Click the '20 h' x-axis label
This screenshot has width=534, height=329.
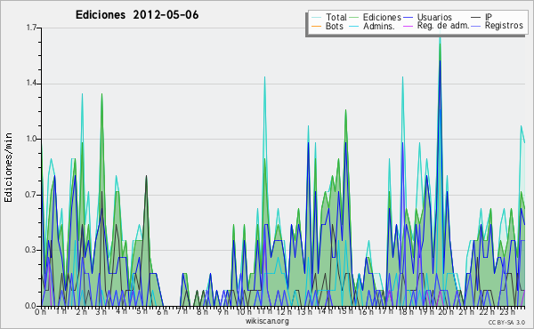pyautogui.click(x=446, y=311)
